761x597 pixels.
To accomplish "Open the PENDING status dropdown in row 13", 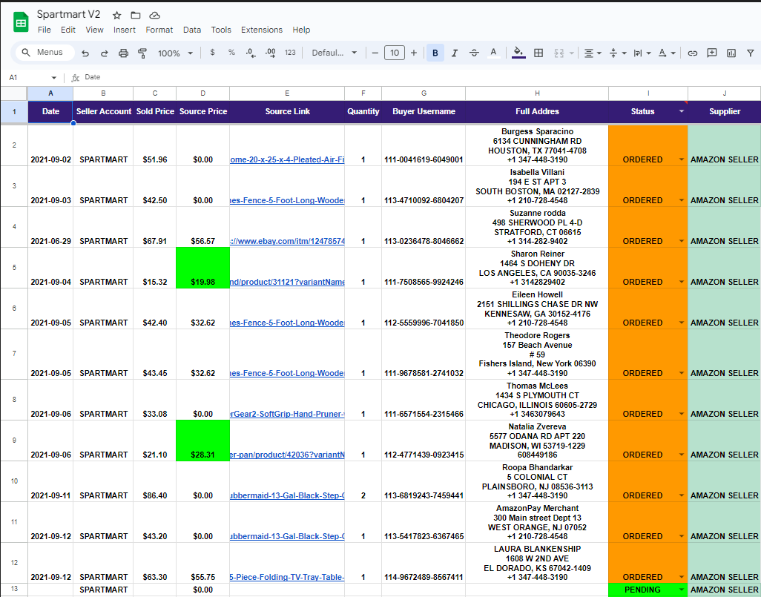I will pyautogui.click(x=682, y=590).
